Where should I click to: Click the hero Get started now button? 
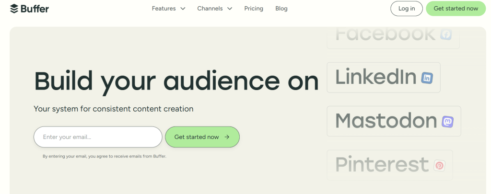click(x=202, y=137)
